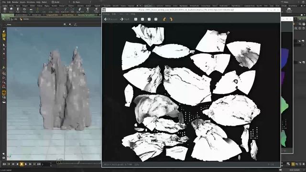This screenshot has height=172, width=306.
Task: Go to next image in viewer window
Action: (124, 19)
